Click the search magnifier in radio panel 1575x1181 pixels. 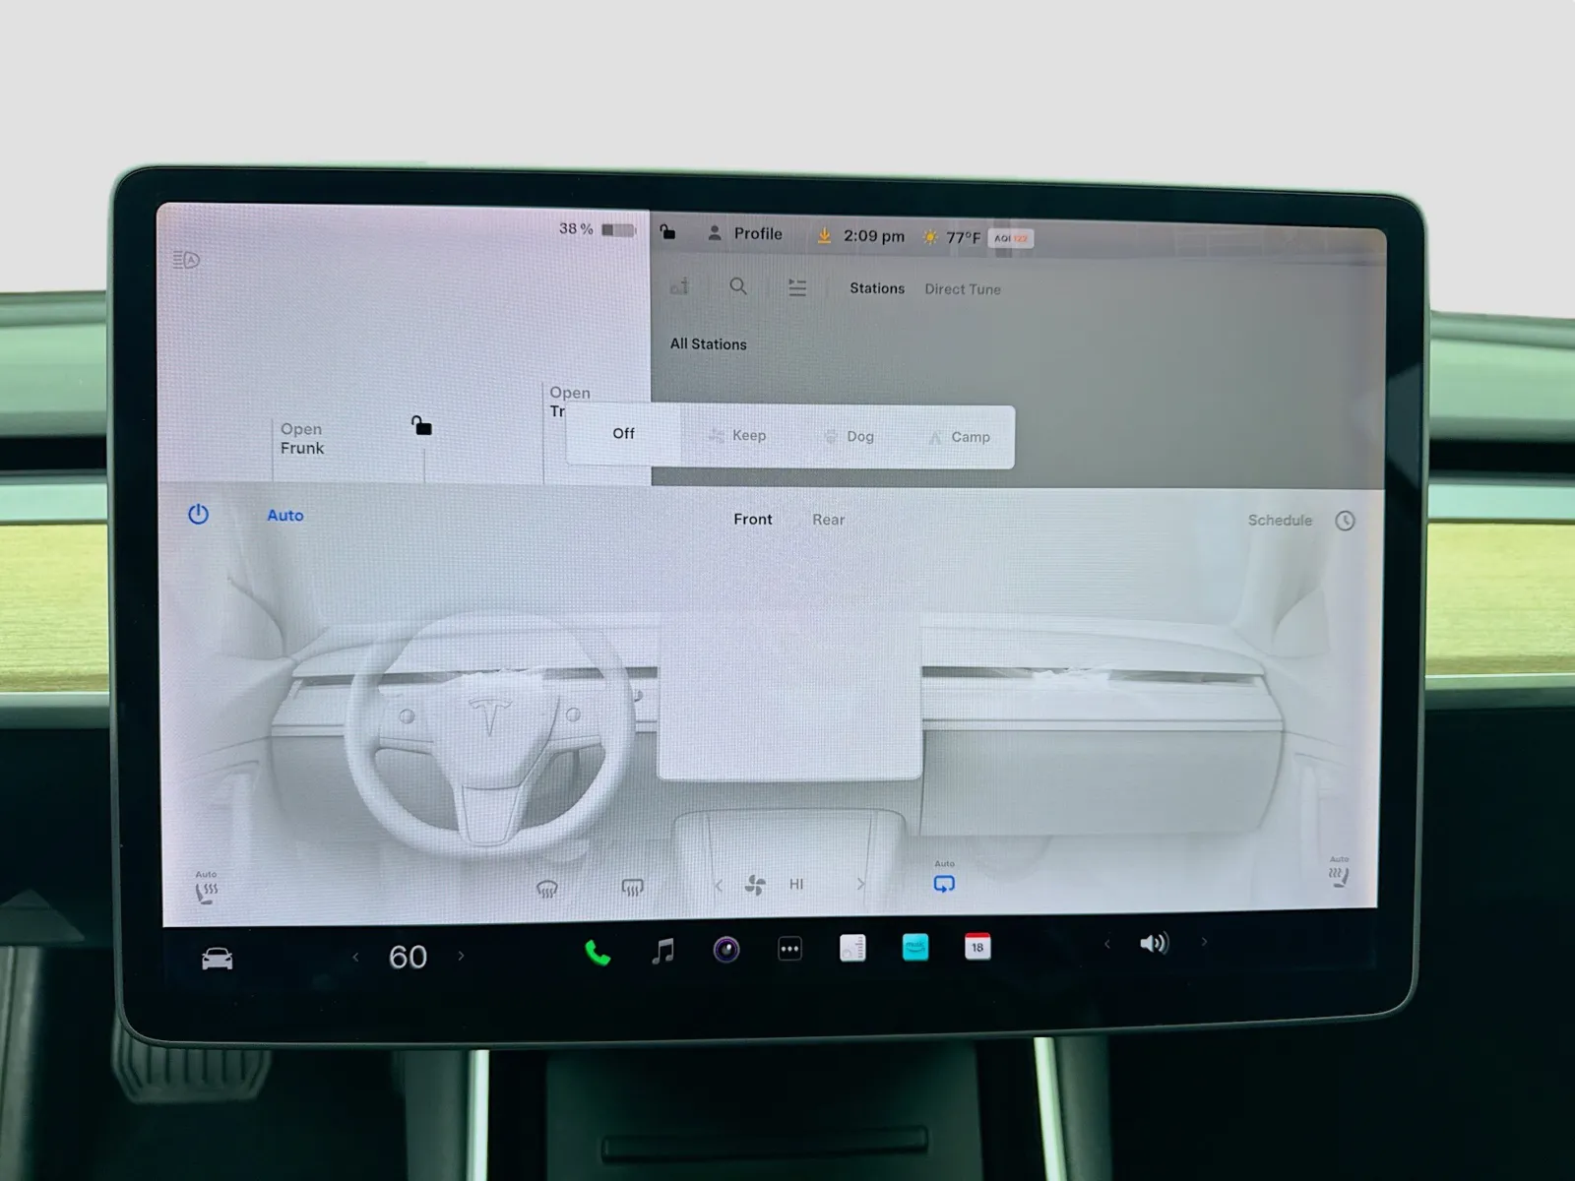pos(738,286)
